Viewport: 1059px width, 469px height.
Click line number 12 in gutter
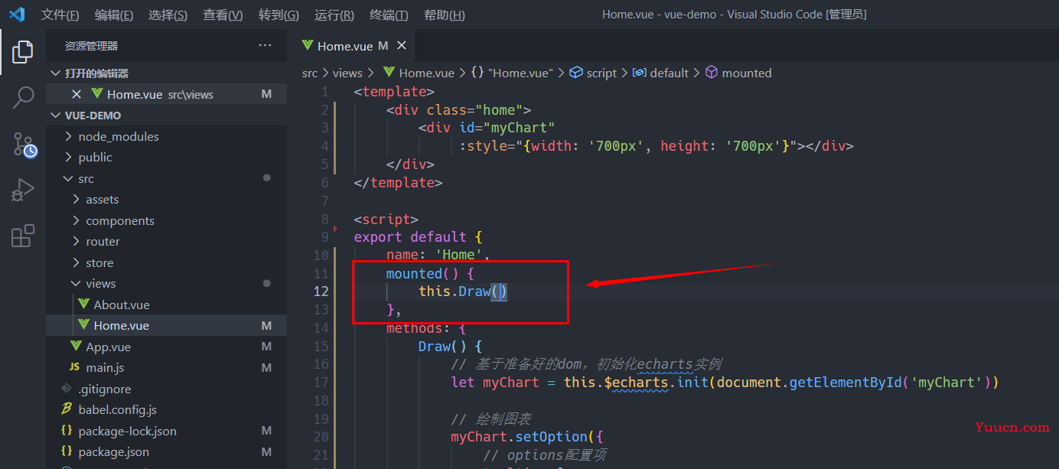click(x=321, y=291)
